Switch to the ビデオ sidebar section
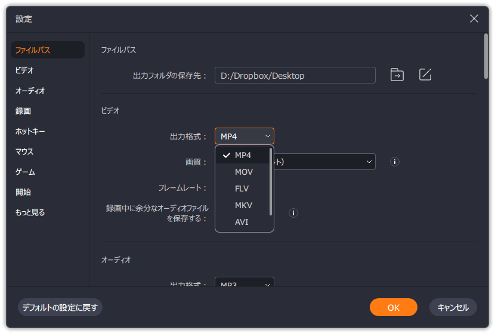 coord(24,70)
